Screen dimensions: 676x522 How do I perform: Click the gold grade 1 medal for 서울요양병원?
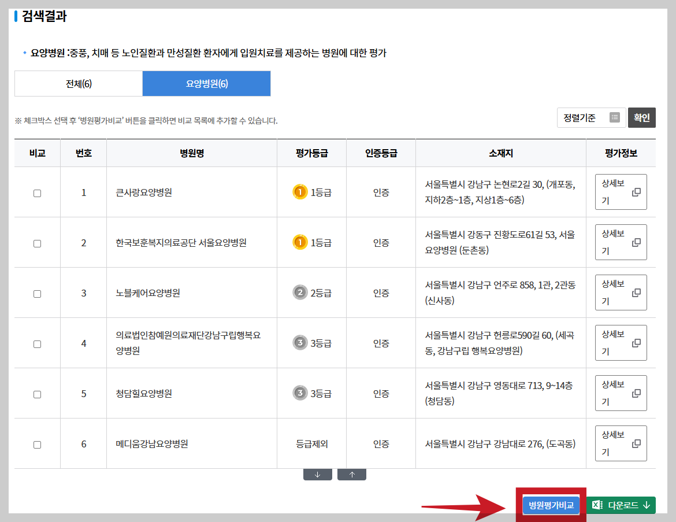point(300,242)
